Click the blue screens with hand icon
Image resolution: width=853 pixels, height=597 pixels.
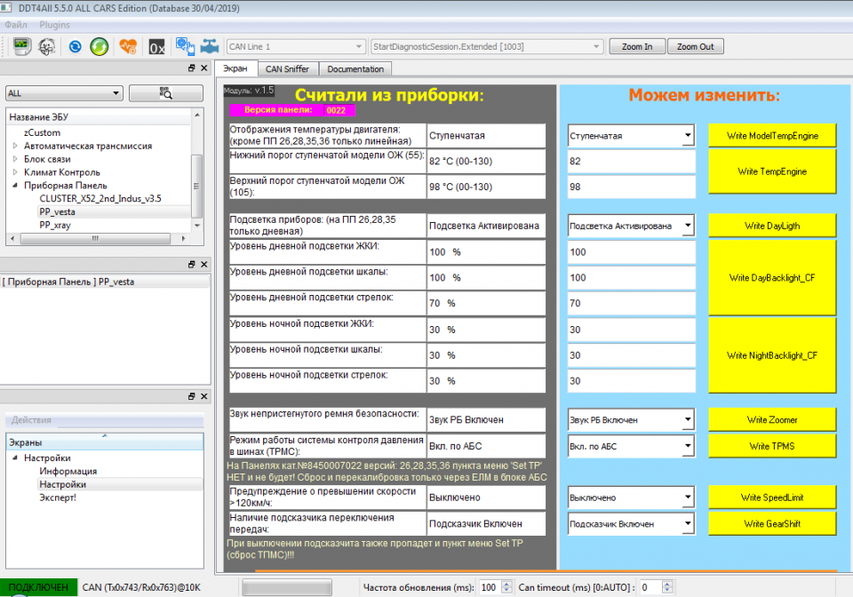185,46
